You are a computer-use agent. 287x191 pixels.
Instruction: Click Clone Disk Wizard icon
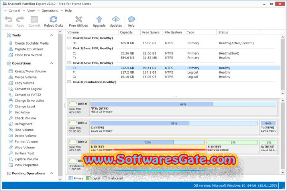(11, 55)
